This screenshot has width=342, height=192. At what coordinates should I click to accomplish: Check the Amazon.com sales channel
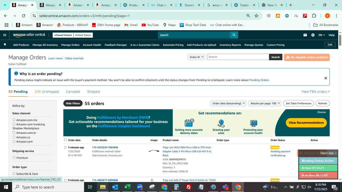pos(14,141)
